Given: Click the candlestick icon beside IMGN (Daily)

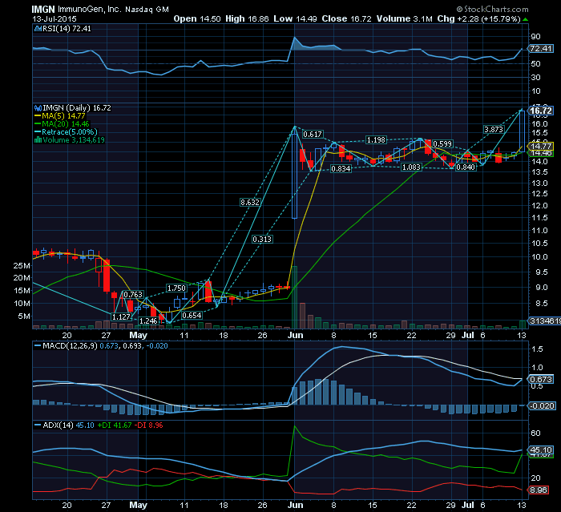Looking at the screenshot, I should (x=38, y=107).
